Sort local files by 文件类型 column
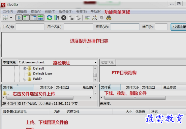Screen dimensions: 186x129 [x=68, y=87]
